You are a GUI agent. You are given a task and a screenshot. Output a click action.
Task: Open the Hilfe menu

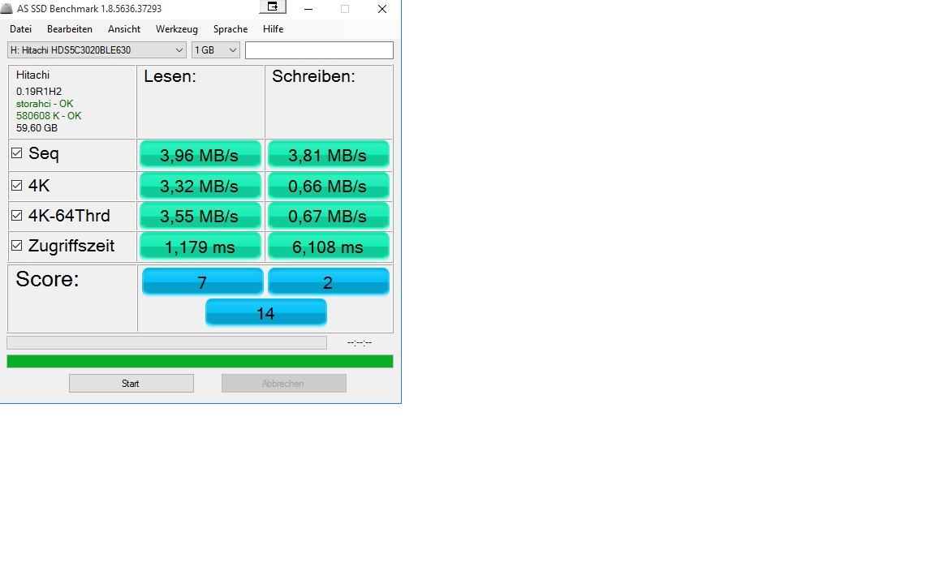tap(273, 29)
